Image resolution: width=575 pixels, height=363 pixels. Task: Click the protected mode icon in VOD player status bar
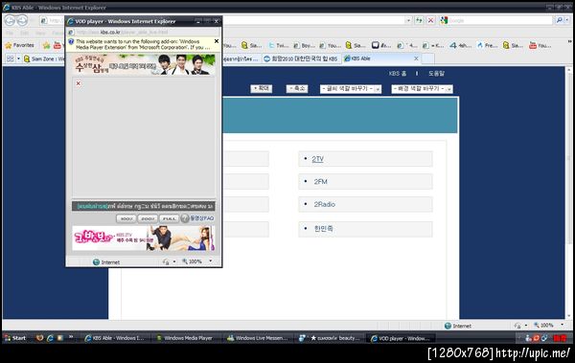click(166, 261)
